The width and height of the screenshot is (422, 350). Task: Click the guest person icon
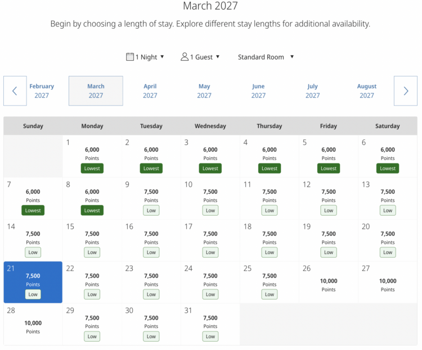[185, 57]
